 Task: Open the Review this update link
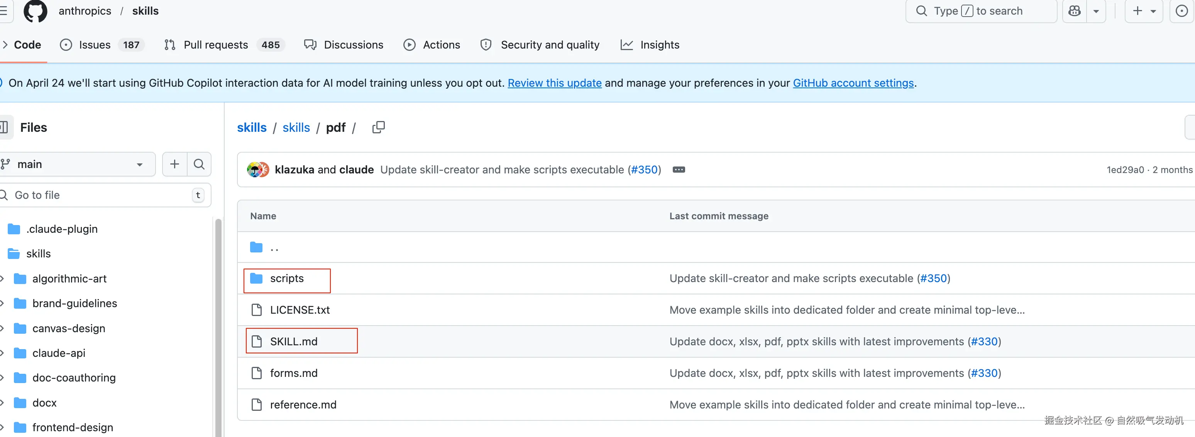[x=554, y=83]
